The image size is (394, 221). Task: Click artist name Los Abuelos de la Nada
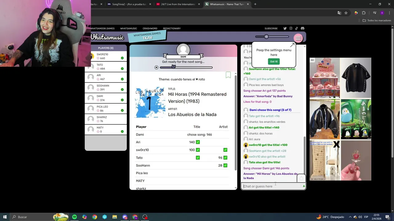pos(192,114)
